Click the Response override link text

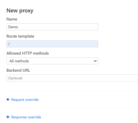point(26,117)
